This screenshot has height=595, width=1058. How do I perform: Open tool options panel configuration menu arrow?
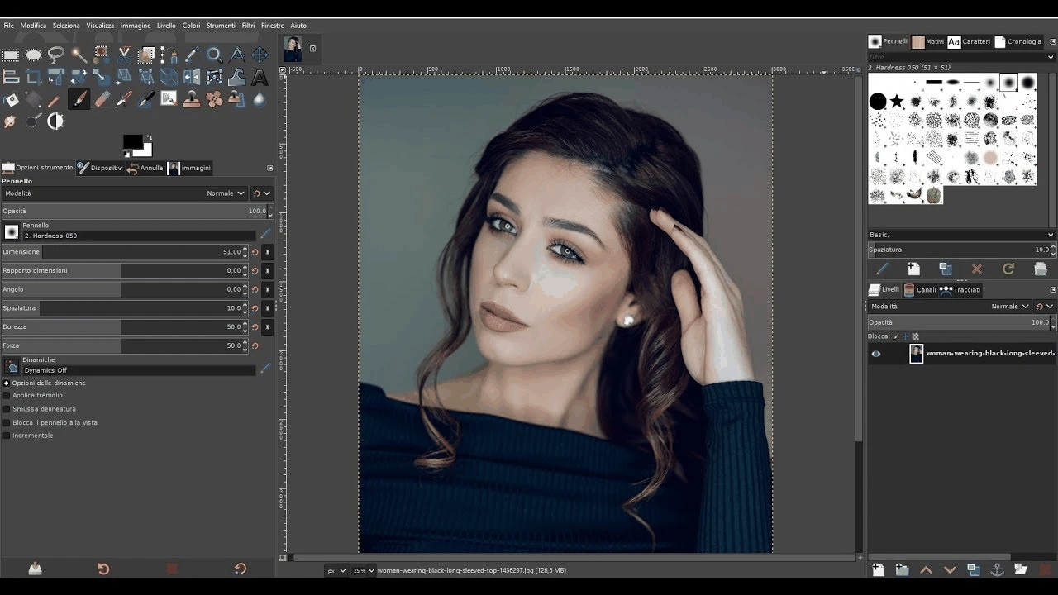pos(269,168)
